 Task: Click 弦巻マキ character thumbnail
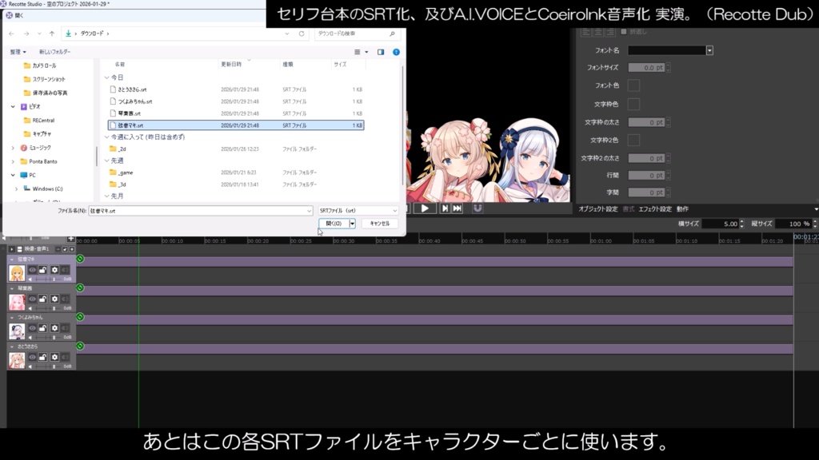[17, 273]
